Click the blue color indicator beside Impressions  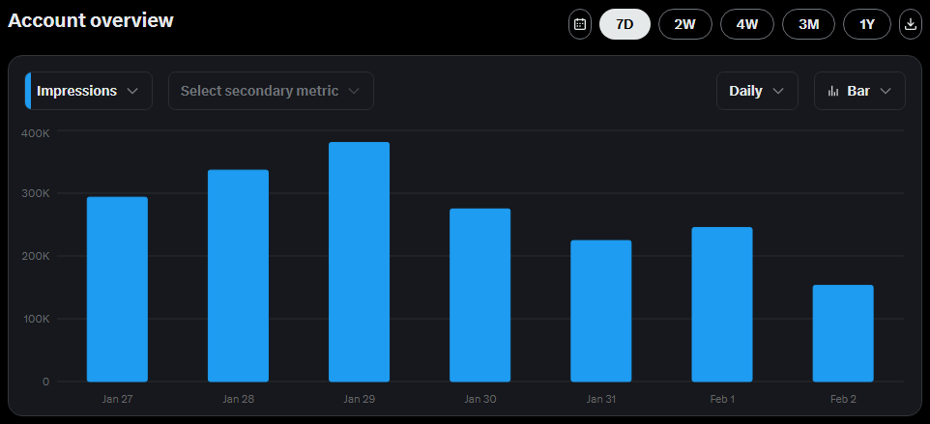[28, 91]
